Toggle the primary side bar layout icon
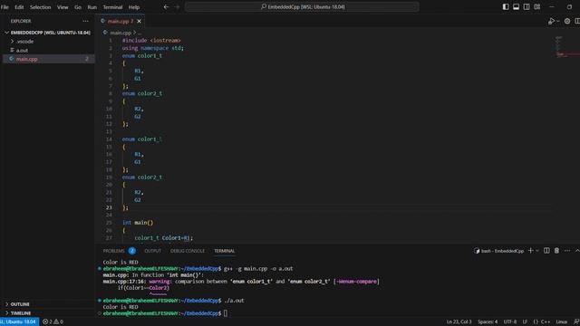580x326 pixels. pyautogui.click(x=506, y=6)
